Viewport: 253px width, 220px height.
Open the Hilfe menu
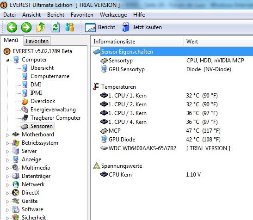(x=139, y=15)
